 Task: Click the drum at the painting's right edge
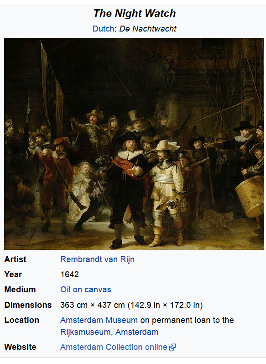coord(250,196)
